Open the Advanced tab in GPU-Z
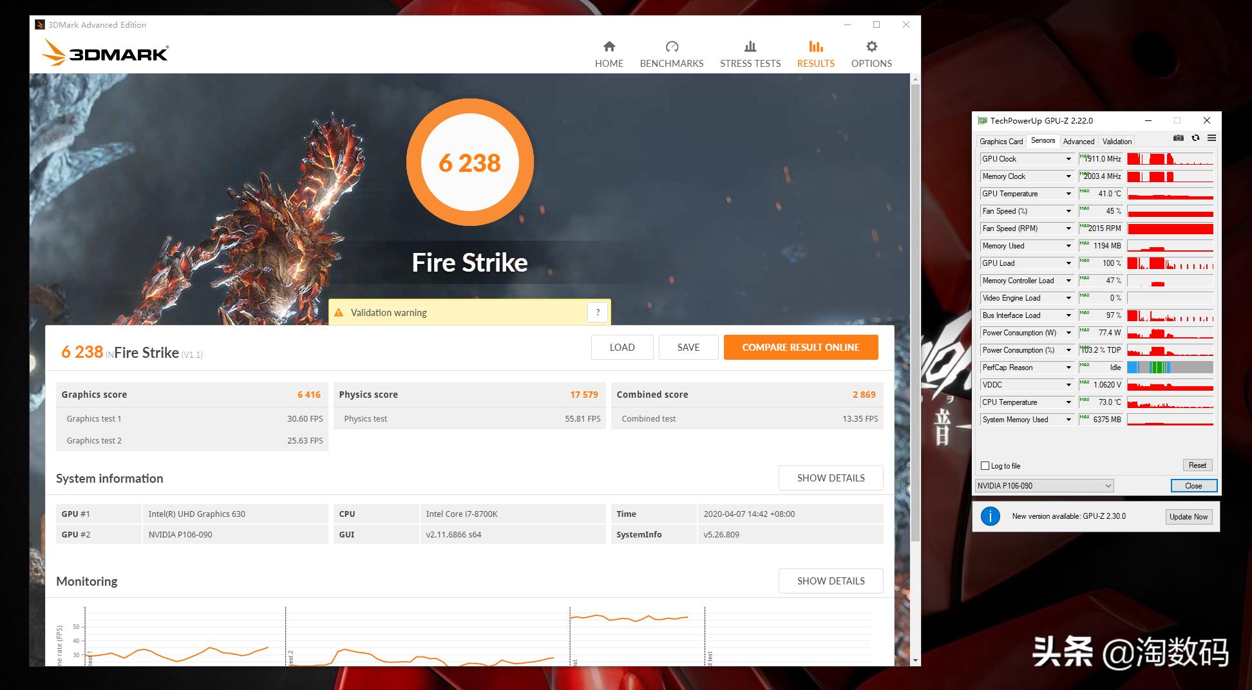The height and width of the screenshot is (690, 1252). click(x=1079, y=142)
